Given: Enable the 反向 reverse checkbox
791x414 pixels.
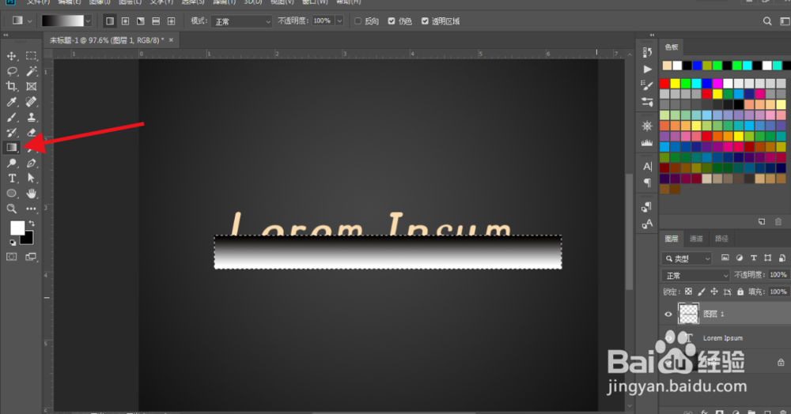Looking at the screenshot, I should [358, 21].
